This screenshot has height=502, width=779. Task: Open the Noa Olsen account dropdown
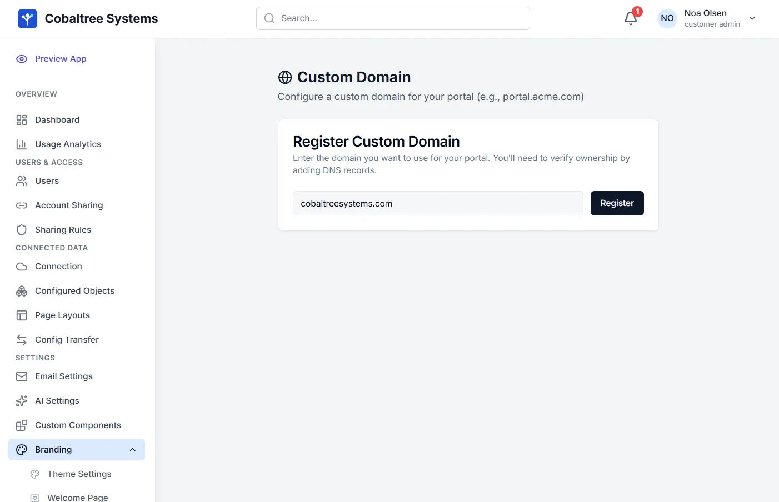(x=752, y=18)
